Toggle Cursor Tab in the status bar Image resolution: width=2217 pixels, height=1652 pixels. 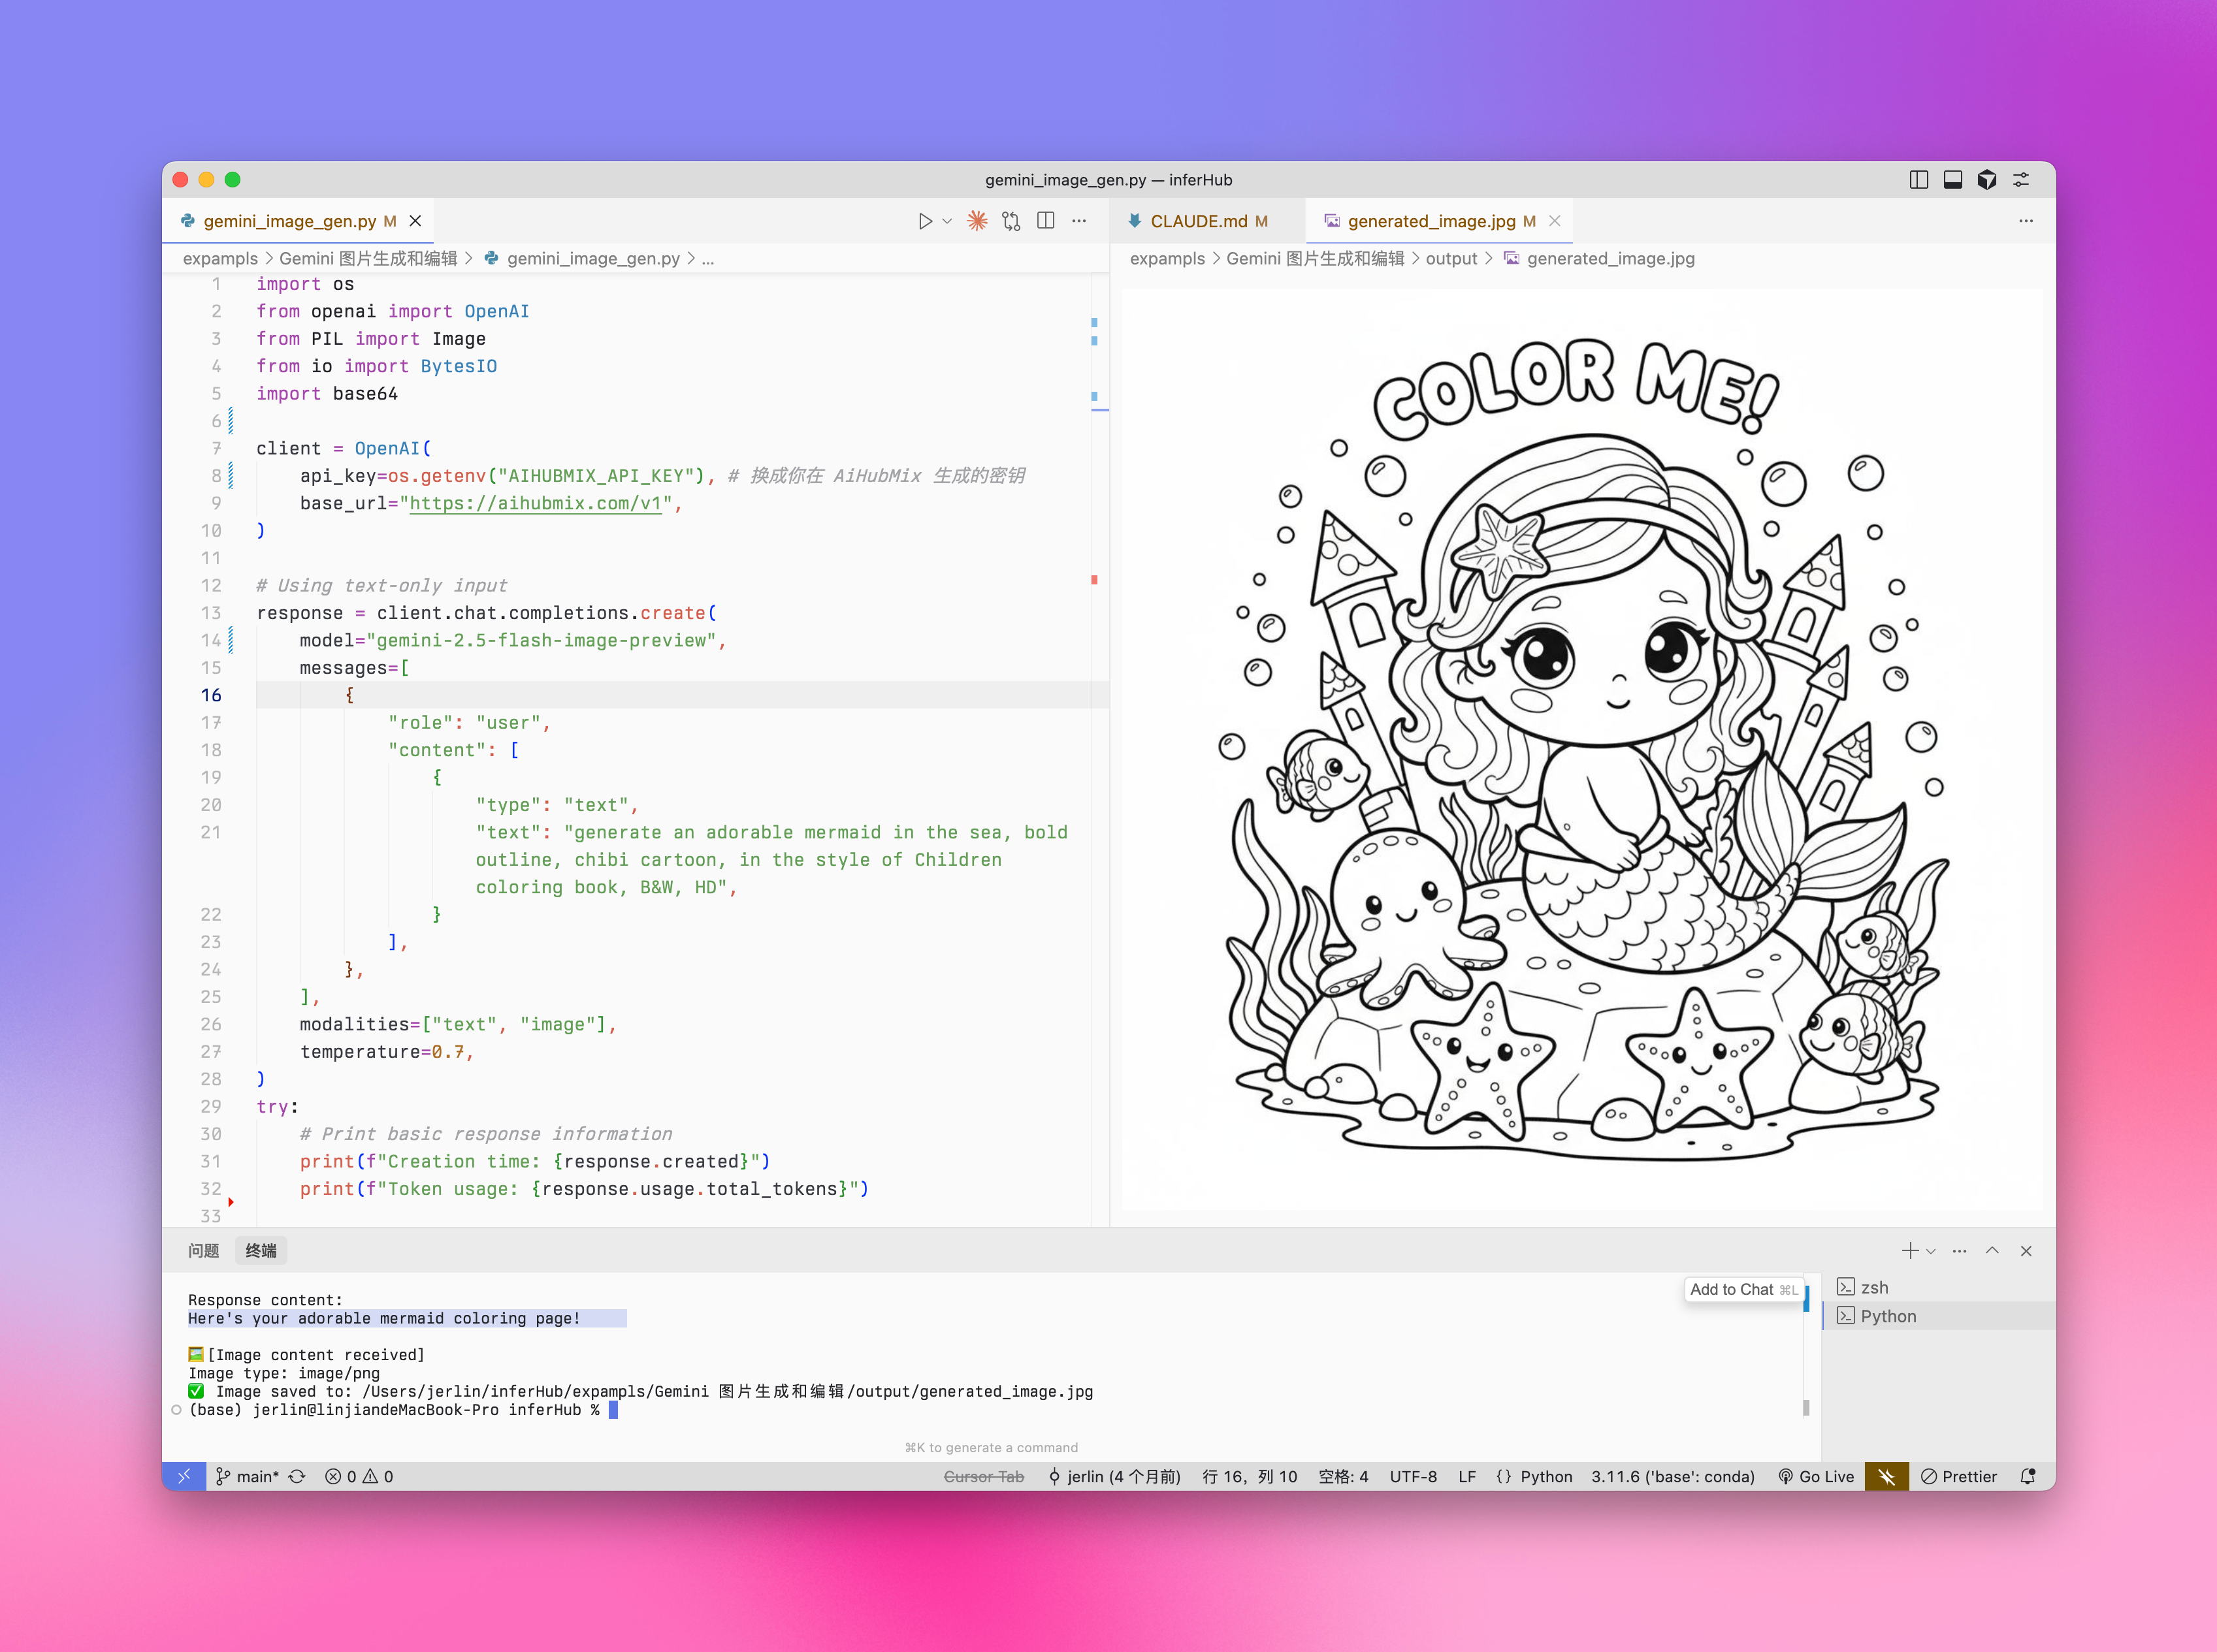click(984, 1476)
